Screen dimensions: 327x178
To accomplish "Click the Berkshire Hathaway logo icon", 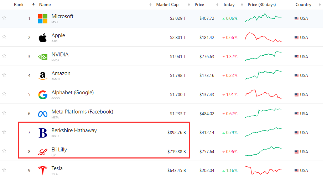I will pos(43,133).
